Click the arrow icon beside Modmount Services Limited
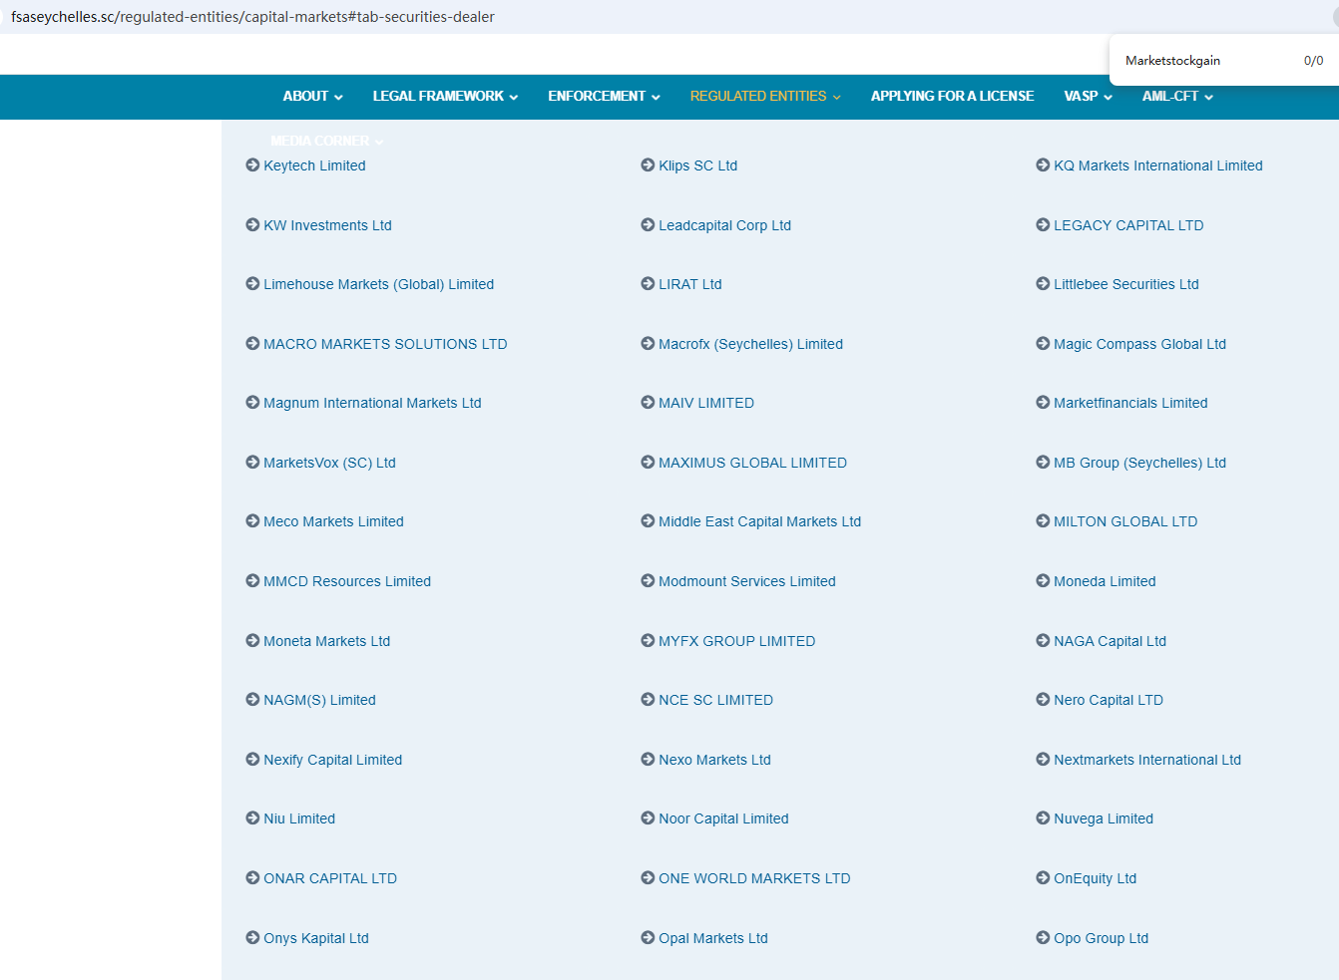The height and width of the screenshot is (980, 1339). [x=648, y=581]
